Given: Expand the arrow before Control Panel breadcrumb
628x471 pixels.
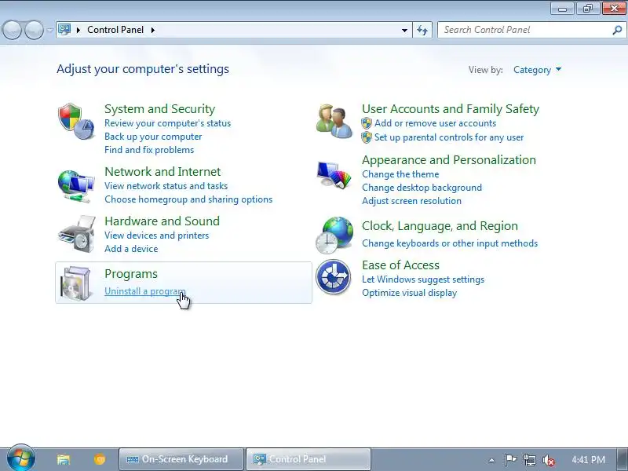Looking at the screenshot, I should (x=78, y=30).
